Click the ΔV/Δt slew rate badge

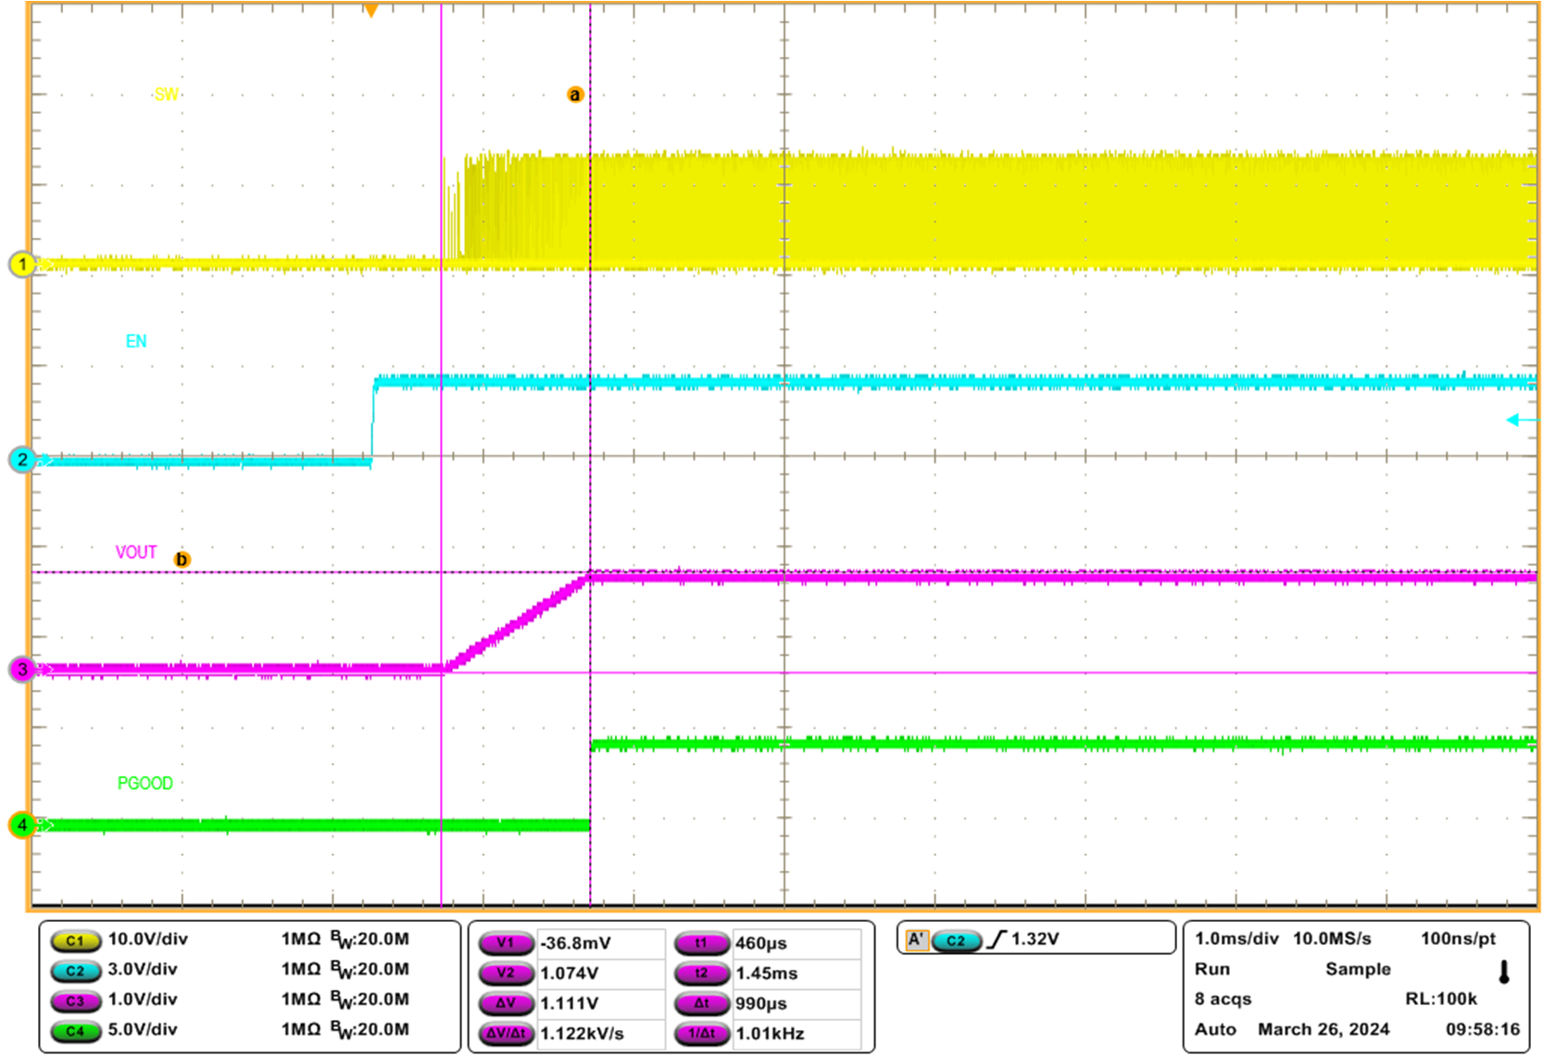508,1032
